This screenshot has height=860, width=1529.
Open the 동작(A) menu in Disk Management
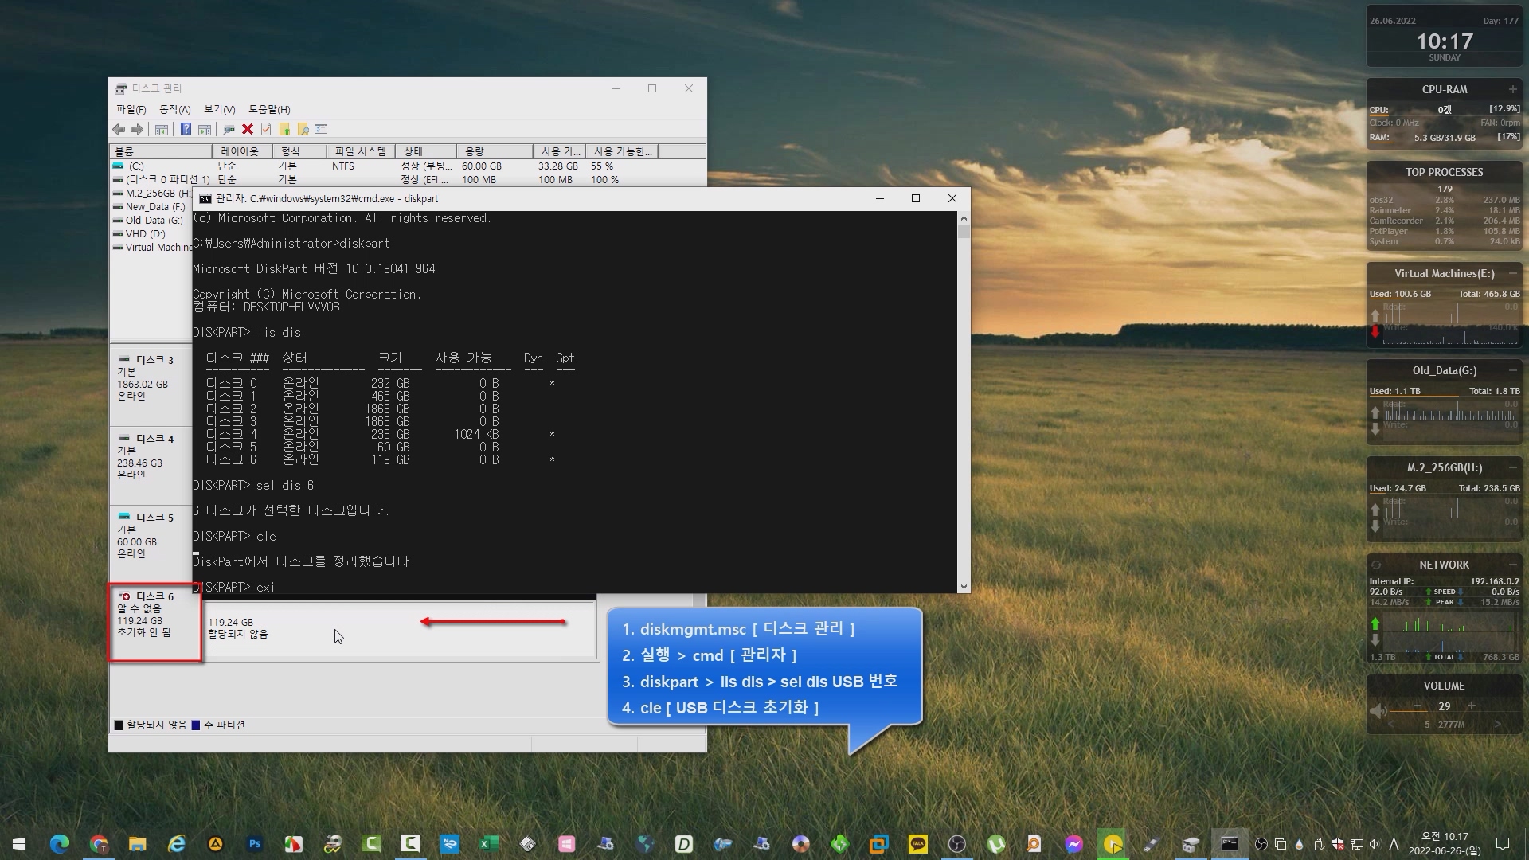tap(174, 109)
